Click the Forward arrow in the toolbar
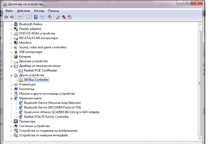Image resolution: width=210 pixels, height=144 pixels. tap(12, 17)
